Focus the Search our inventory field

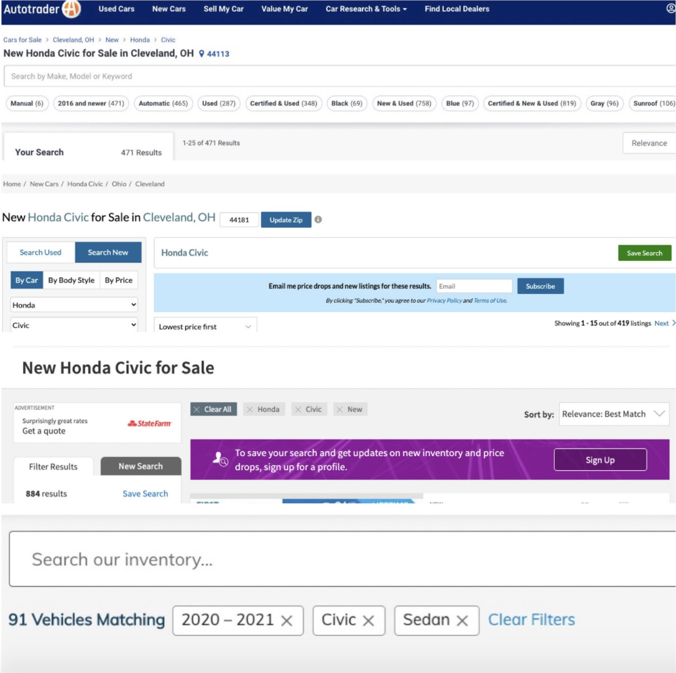click(342, 559)
